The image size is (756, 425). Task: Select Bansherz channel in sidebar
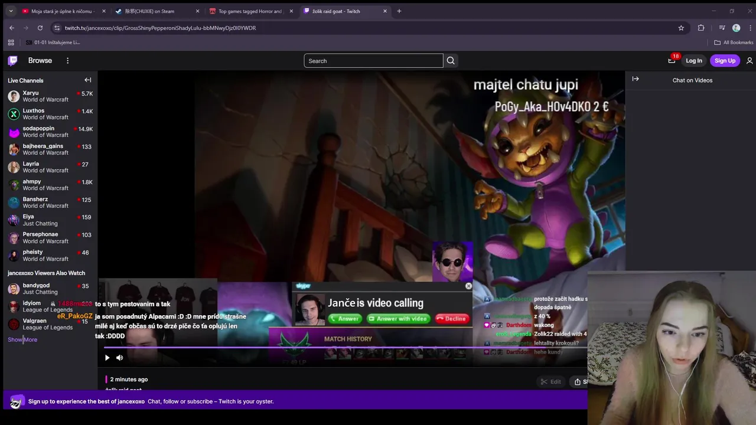click(50, 202)
